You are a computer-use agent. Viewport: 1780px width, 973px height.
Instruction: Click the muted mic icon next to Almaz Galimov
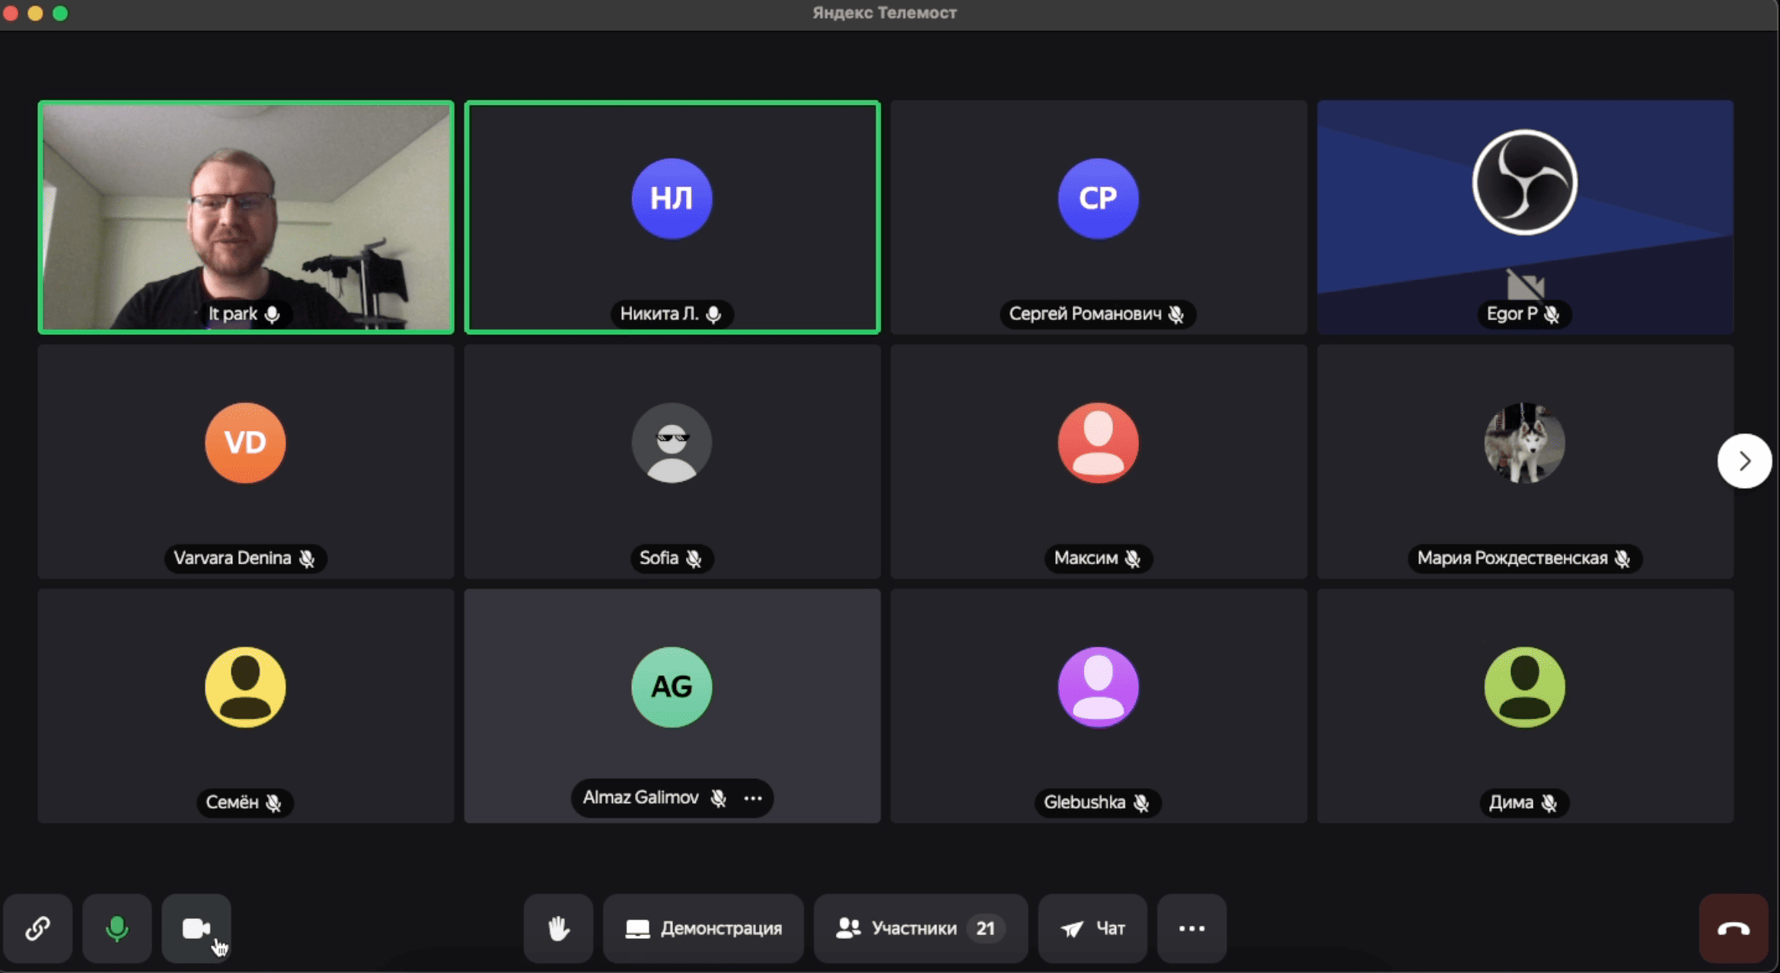coord(718,798)
